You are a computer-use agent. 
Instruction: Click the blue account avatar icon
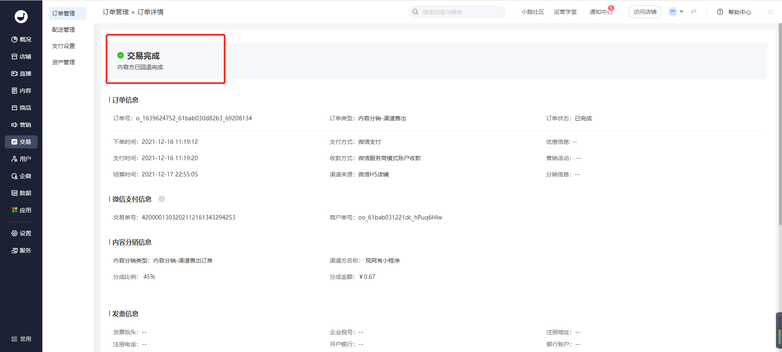click(673, 12)
